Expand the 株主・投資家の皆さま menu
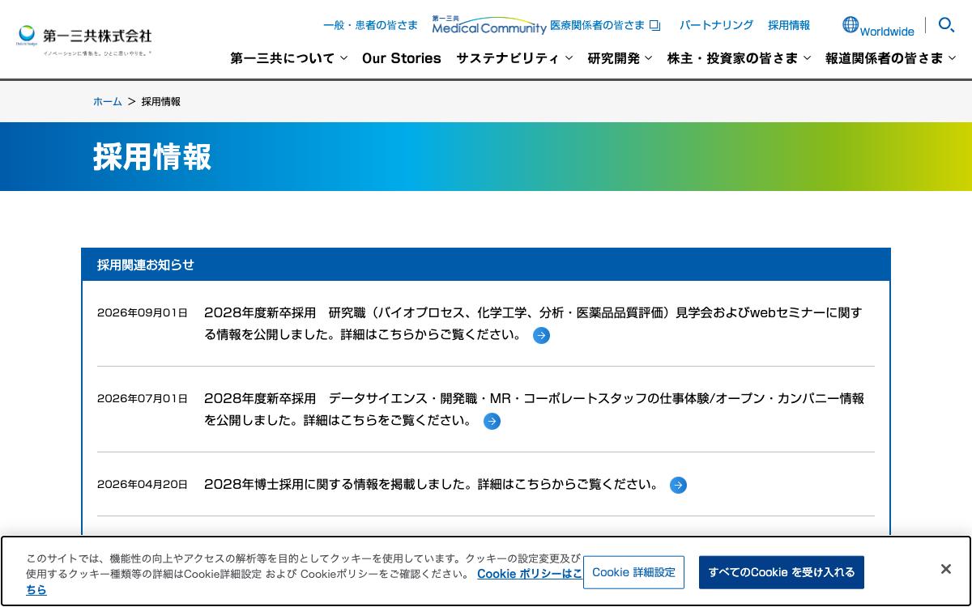The image size is (972, 607). click(739, 58)
